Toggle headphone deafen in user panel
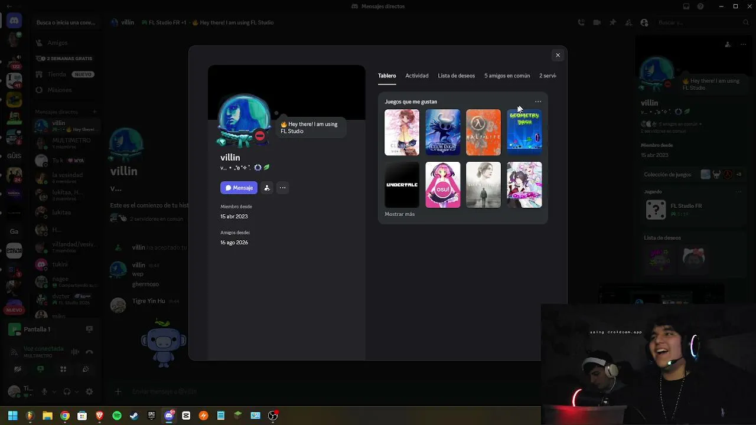Viewport: 756px width, 425px height. 67,391
